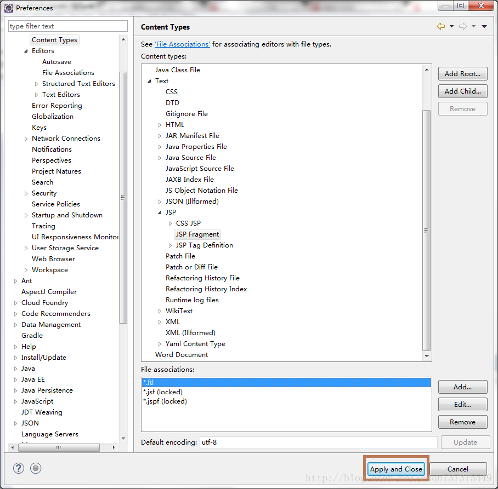Viewport: 498px width, 489px height.
Task: Open Gradle preference page
Action: click(x=32, y=336)
